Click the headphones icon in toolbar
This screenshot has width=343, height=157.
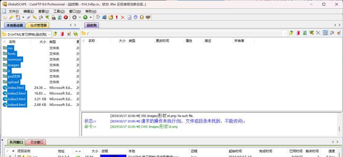[142, 17]
